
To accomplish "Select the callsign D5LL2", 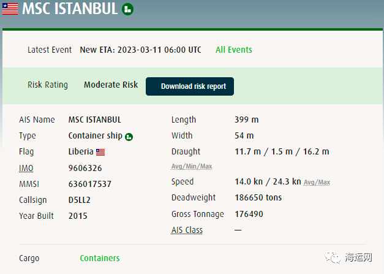I will [80, 200].
